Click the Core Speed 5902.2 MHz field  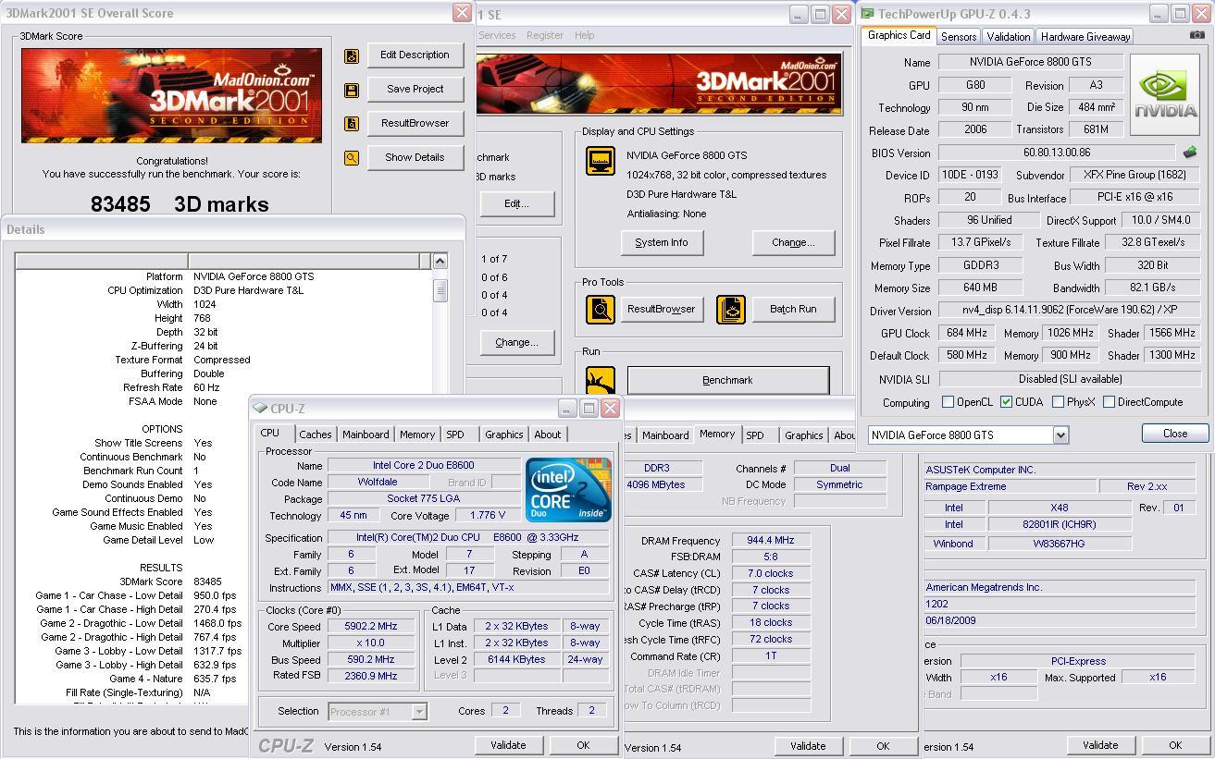pos(371,626)
